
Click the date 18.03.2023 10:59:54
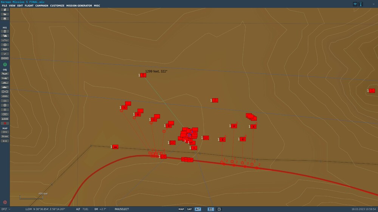pyautogui.click(x=364, y=209)
